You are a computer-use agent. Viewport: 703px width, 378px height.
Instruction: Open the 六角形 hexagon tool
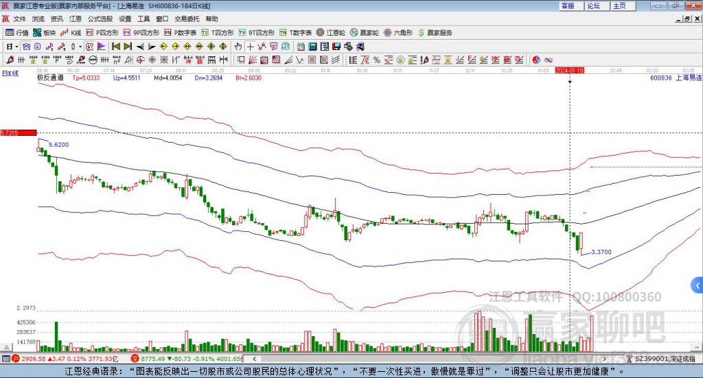(398, 32)
